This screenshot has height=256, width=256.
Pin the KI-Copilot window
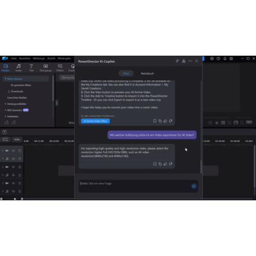click(x=177, y=61)
